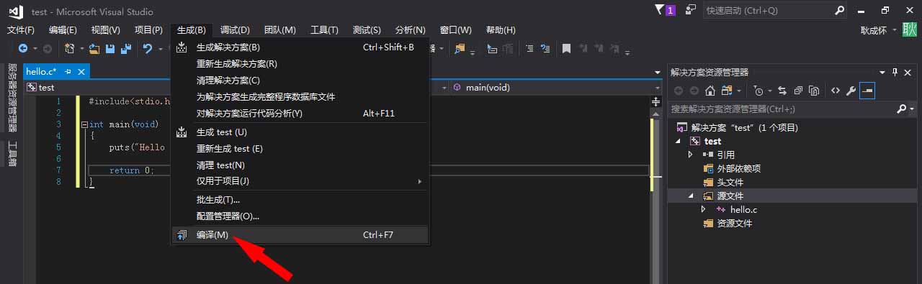Click the Navigate Backward arrow icon
Viewport: 922px width, 284px height.
click(x=23, y=49)
